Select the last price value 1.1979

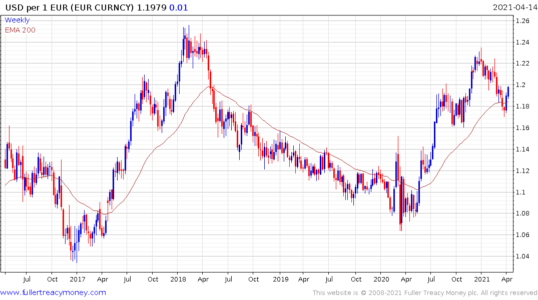point(152,7)
